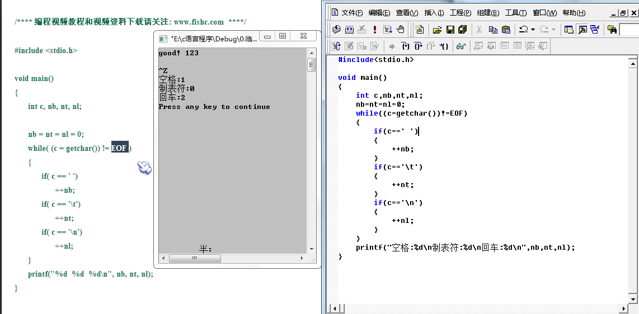Viewport: 639px width, 314px height.
Task: Click the while((c=getchar())!=EOF) line in the editor
Action: click(412, 113)
